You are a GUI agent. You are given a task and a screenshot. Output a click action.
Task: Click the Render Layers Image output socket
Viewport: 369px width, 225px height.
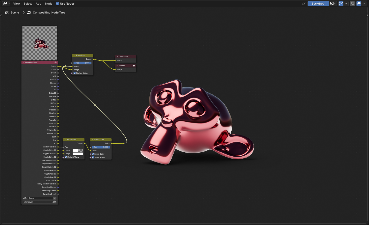(x=58, y=66)
